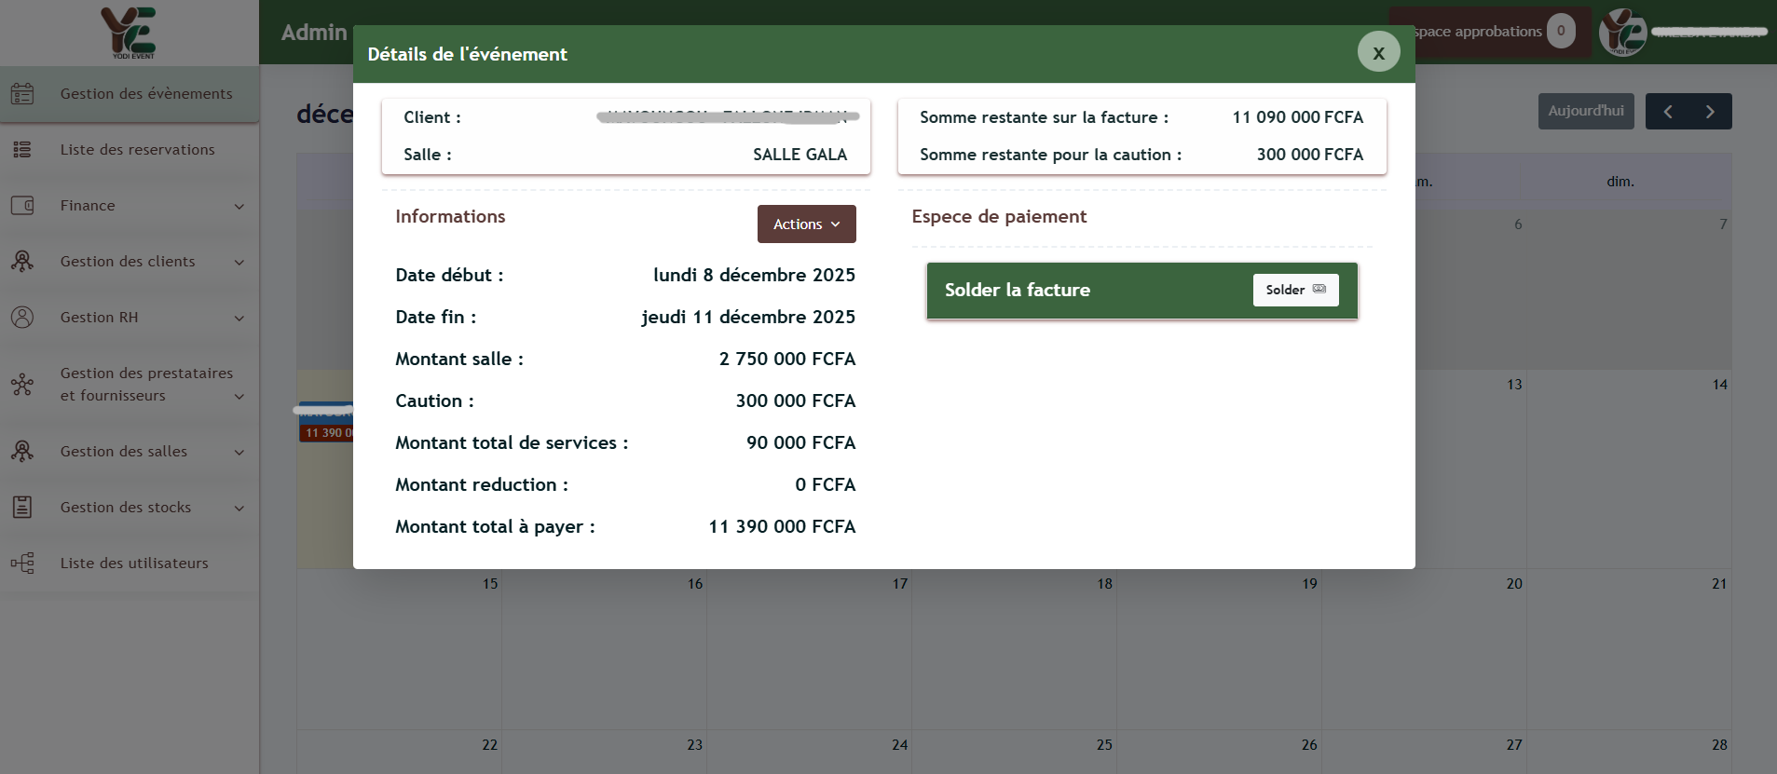Expand the Gestion des salles chevron
1777x774 pixels.
[239, 453]
